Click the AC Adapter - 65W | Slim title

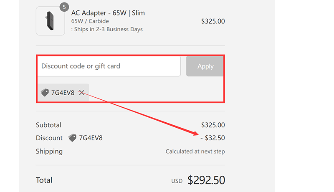[108, 13]
